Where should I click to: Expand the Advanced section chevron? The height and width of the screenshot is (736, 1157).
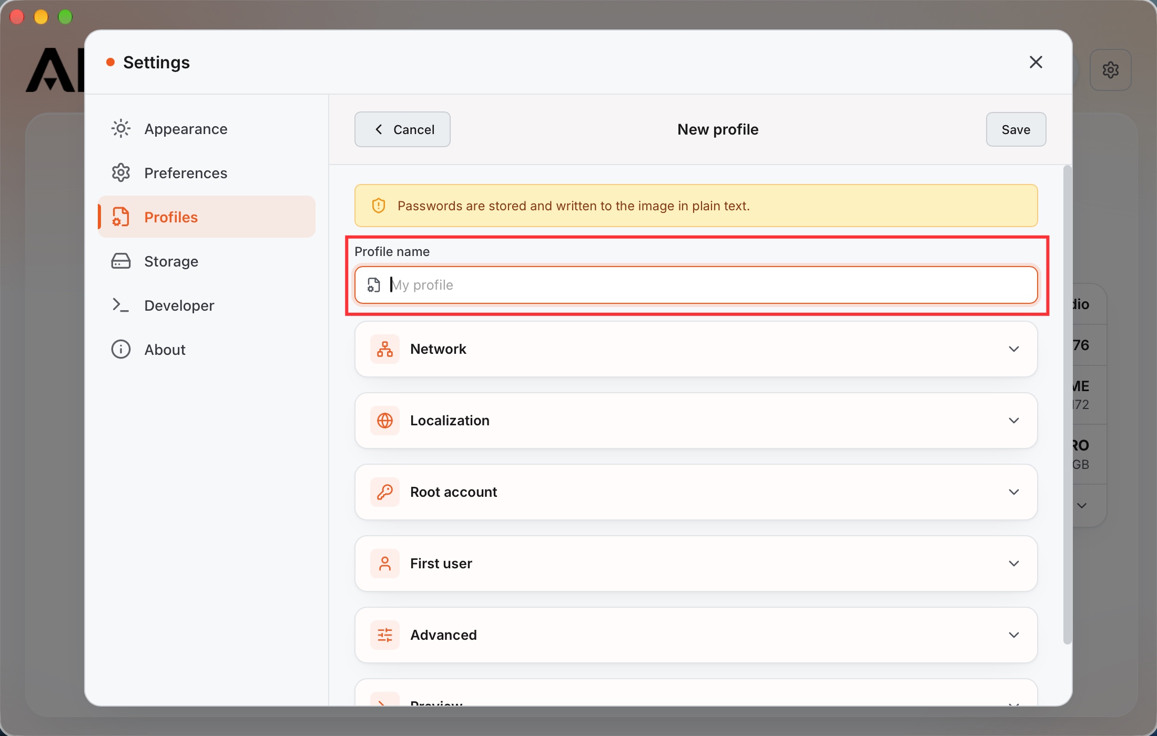click(1014, 635)
